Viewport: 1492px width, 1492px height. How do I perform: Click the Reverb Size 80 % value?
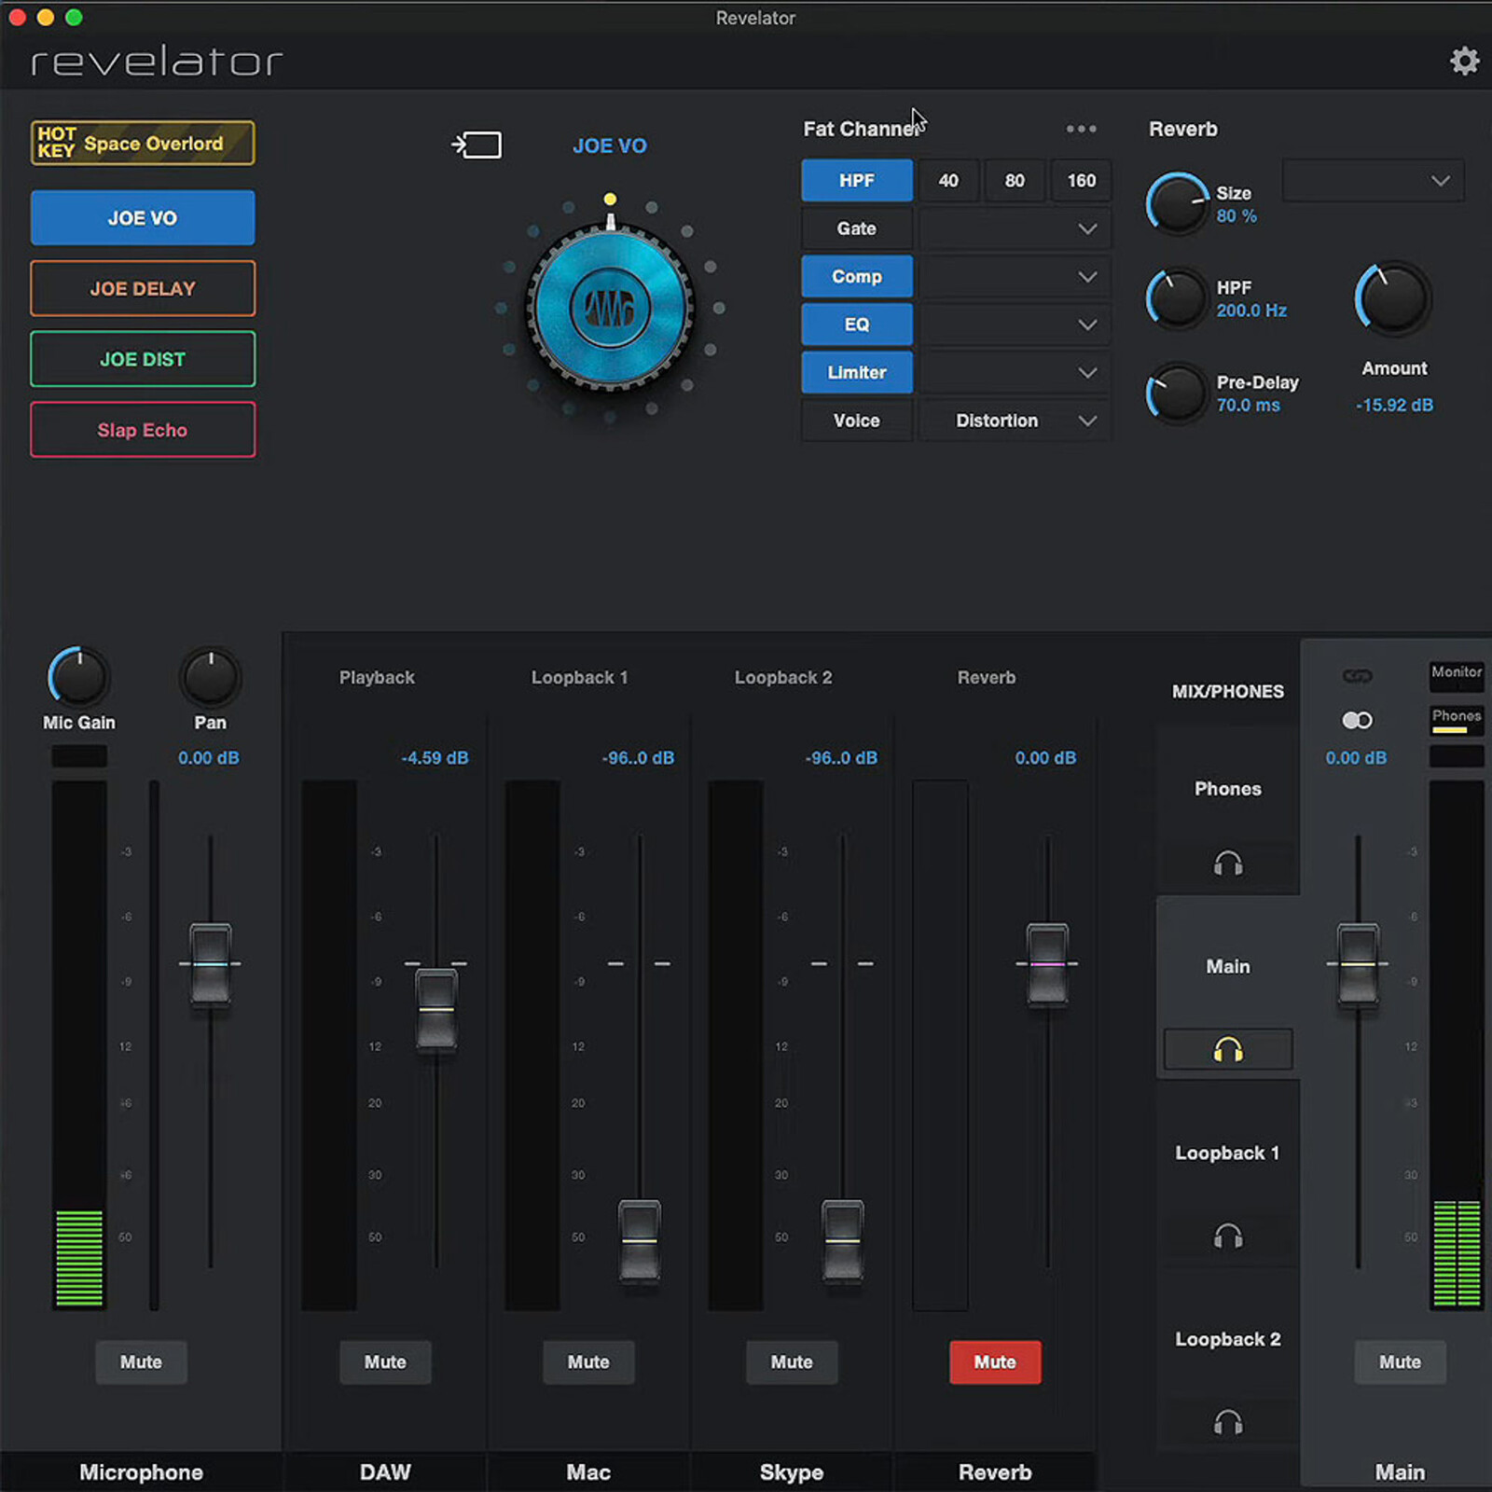1236,215
